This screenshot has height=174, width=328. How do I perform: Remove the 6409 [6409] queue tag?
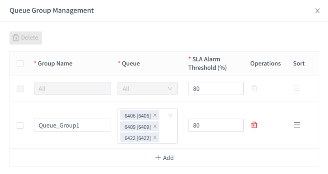(x=155, y=127)
